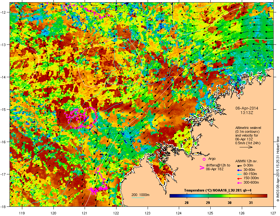Click the longitude axis label 126

tap(242, 213)
